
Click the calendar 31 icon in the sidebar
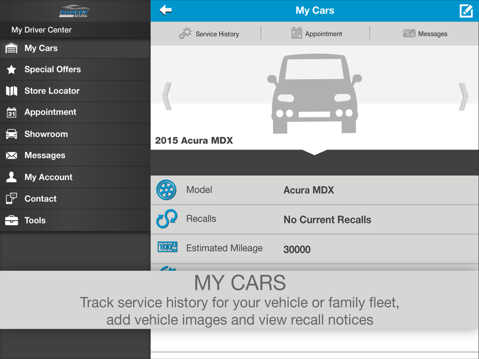[x=12, y=113]
